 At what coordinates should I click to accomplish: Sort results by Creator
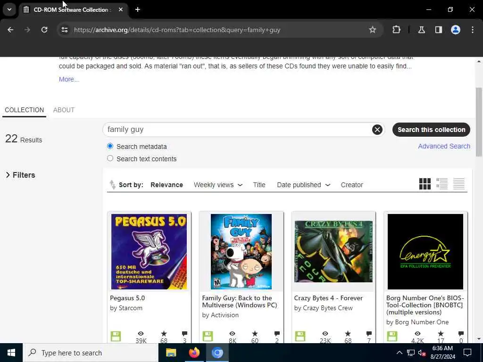(352, 185)
